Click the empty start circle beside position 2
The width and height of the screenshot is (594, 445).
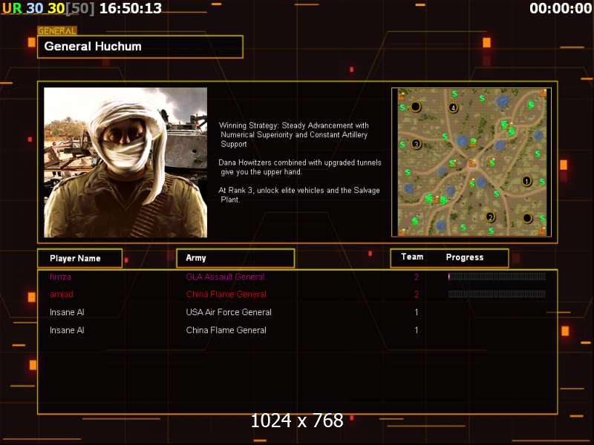pos(527,218)
